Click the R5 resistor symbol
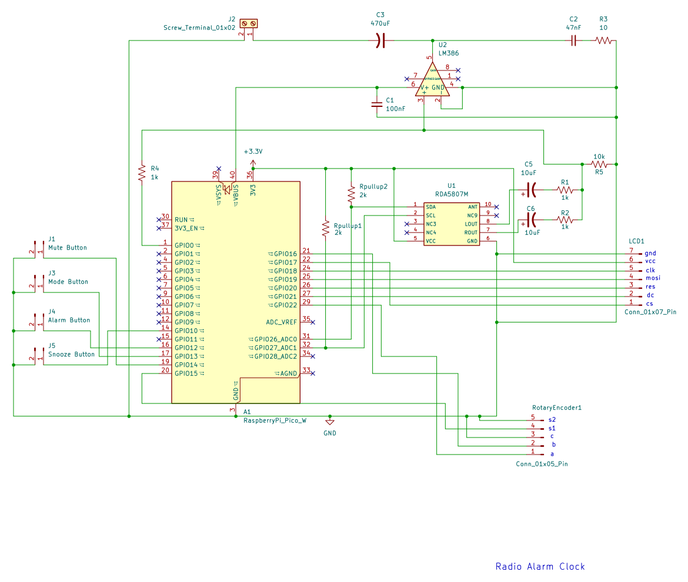This screenshot has height=582, width=688. [x=599, y=164]
